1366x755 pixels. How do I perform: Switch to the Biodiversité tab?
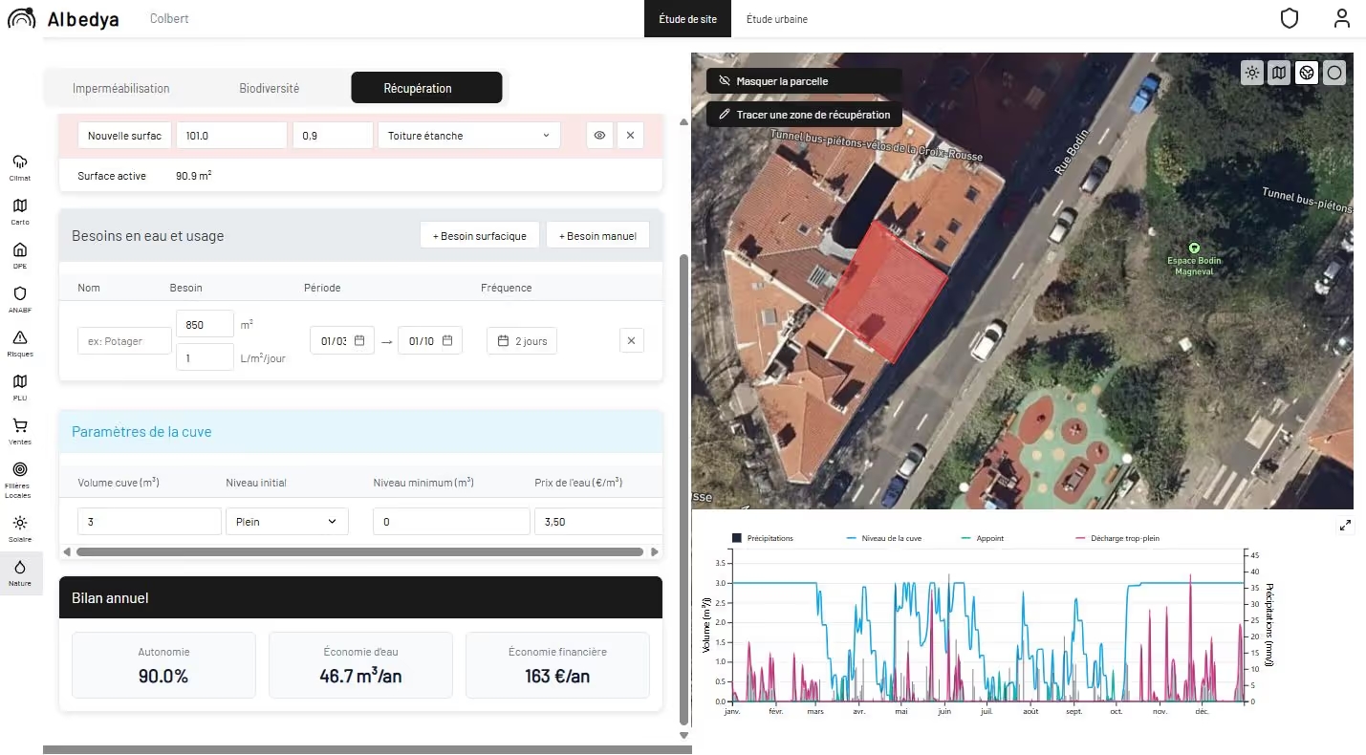[269, 88]
